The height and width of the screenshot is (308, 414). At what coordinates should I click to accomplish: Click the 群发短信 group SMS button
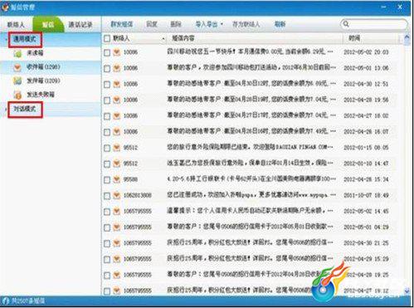(x=122, y=24)
